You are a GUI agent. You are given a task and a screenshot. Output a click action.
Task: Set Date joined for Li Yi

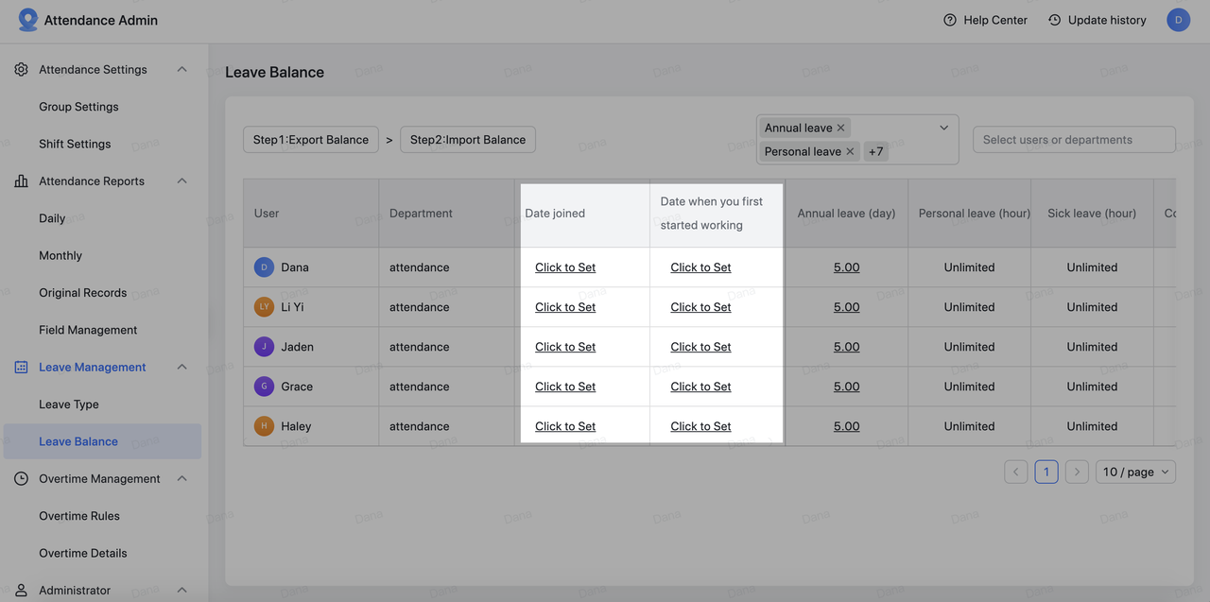(x=565, y=307)
